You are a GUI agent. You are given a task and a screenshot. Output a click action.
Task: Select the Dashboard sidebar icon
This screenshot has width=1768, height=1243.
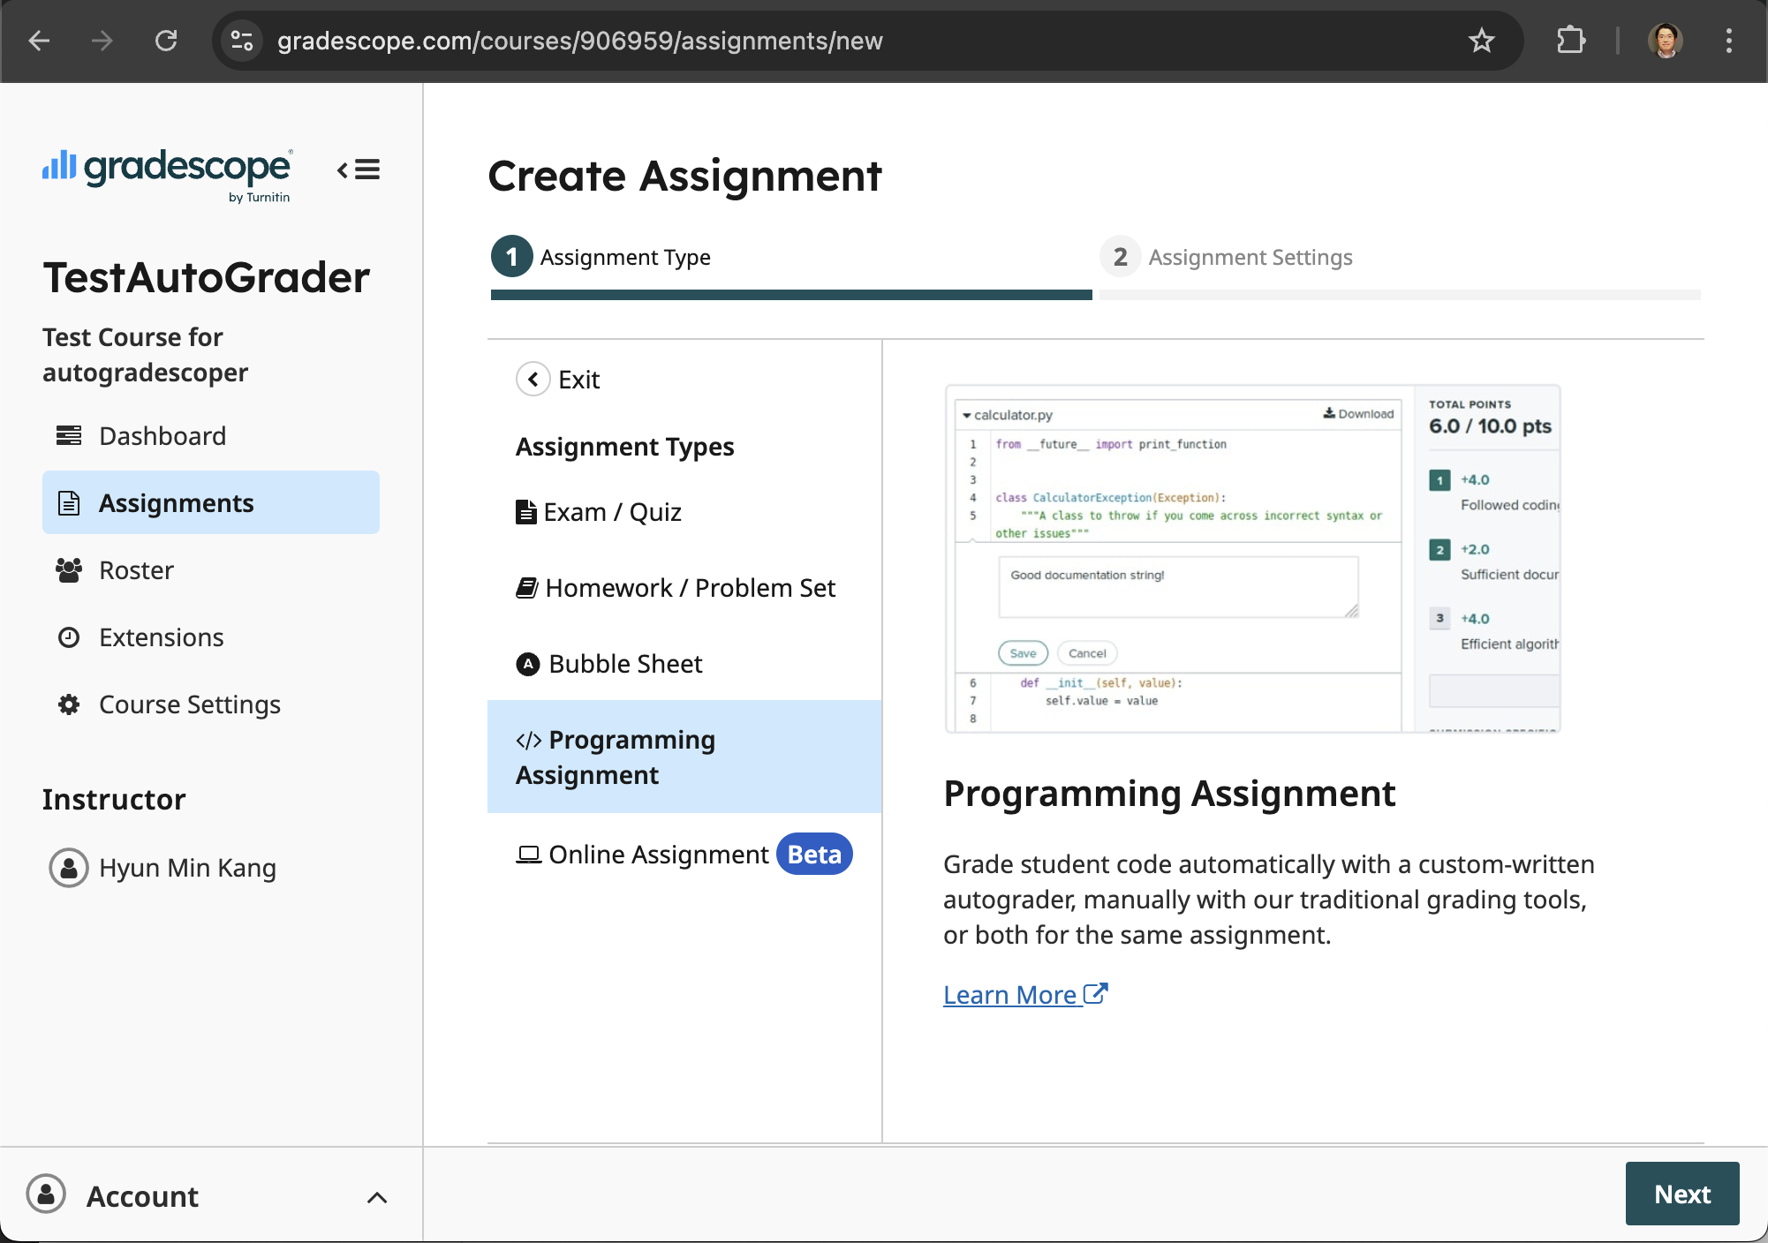tap(69, 435)
